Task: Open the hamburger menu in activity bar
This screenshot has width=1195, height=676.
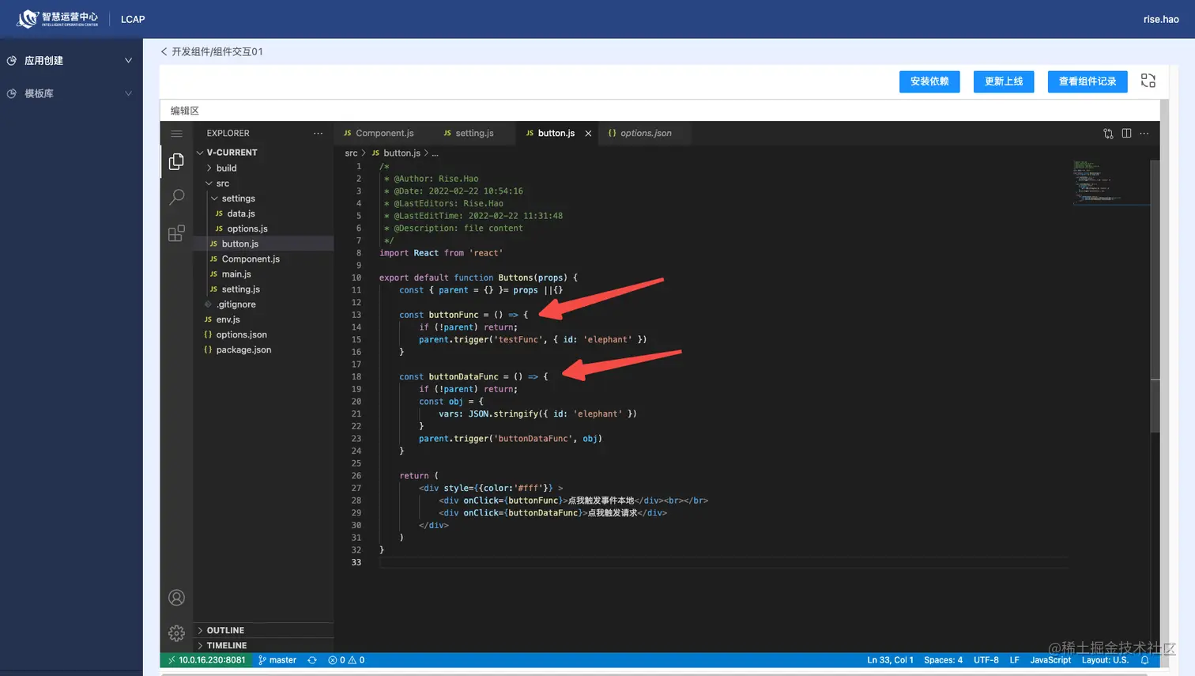Action: click(176, 134)
